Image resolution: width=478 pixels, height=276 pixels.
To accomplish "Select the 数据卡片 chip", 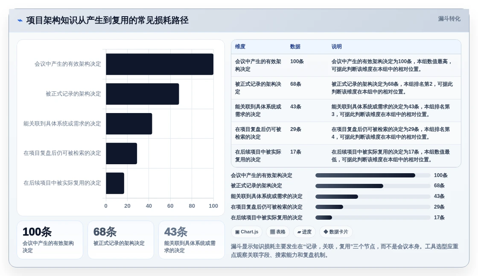I will 335,232.
